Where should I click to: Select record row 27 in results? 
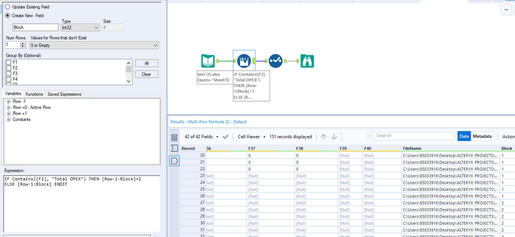(x=193, y=202)
